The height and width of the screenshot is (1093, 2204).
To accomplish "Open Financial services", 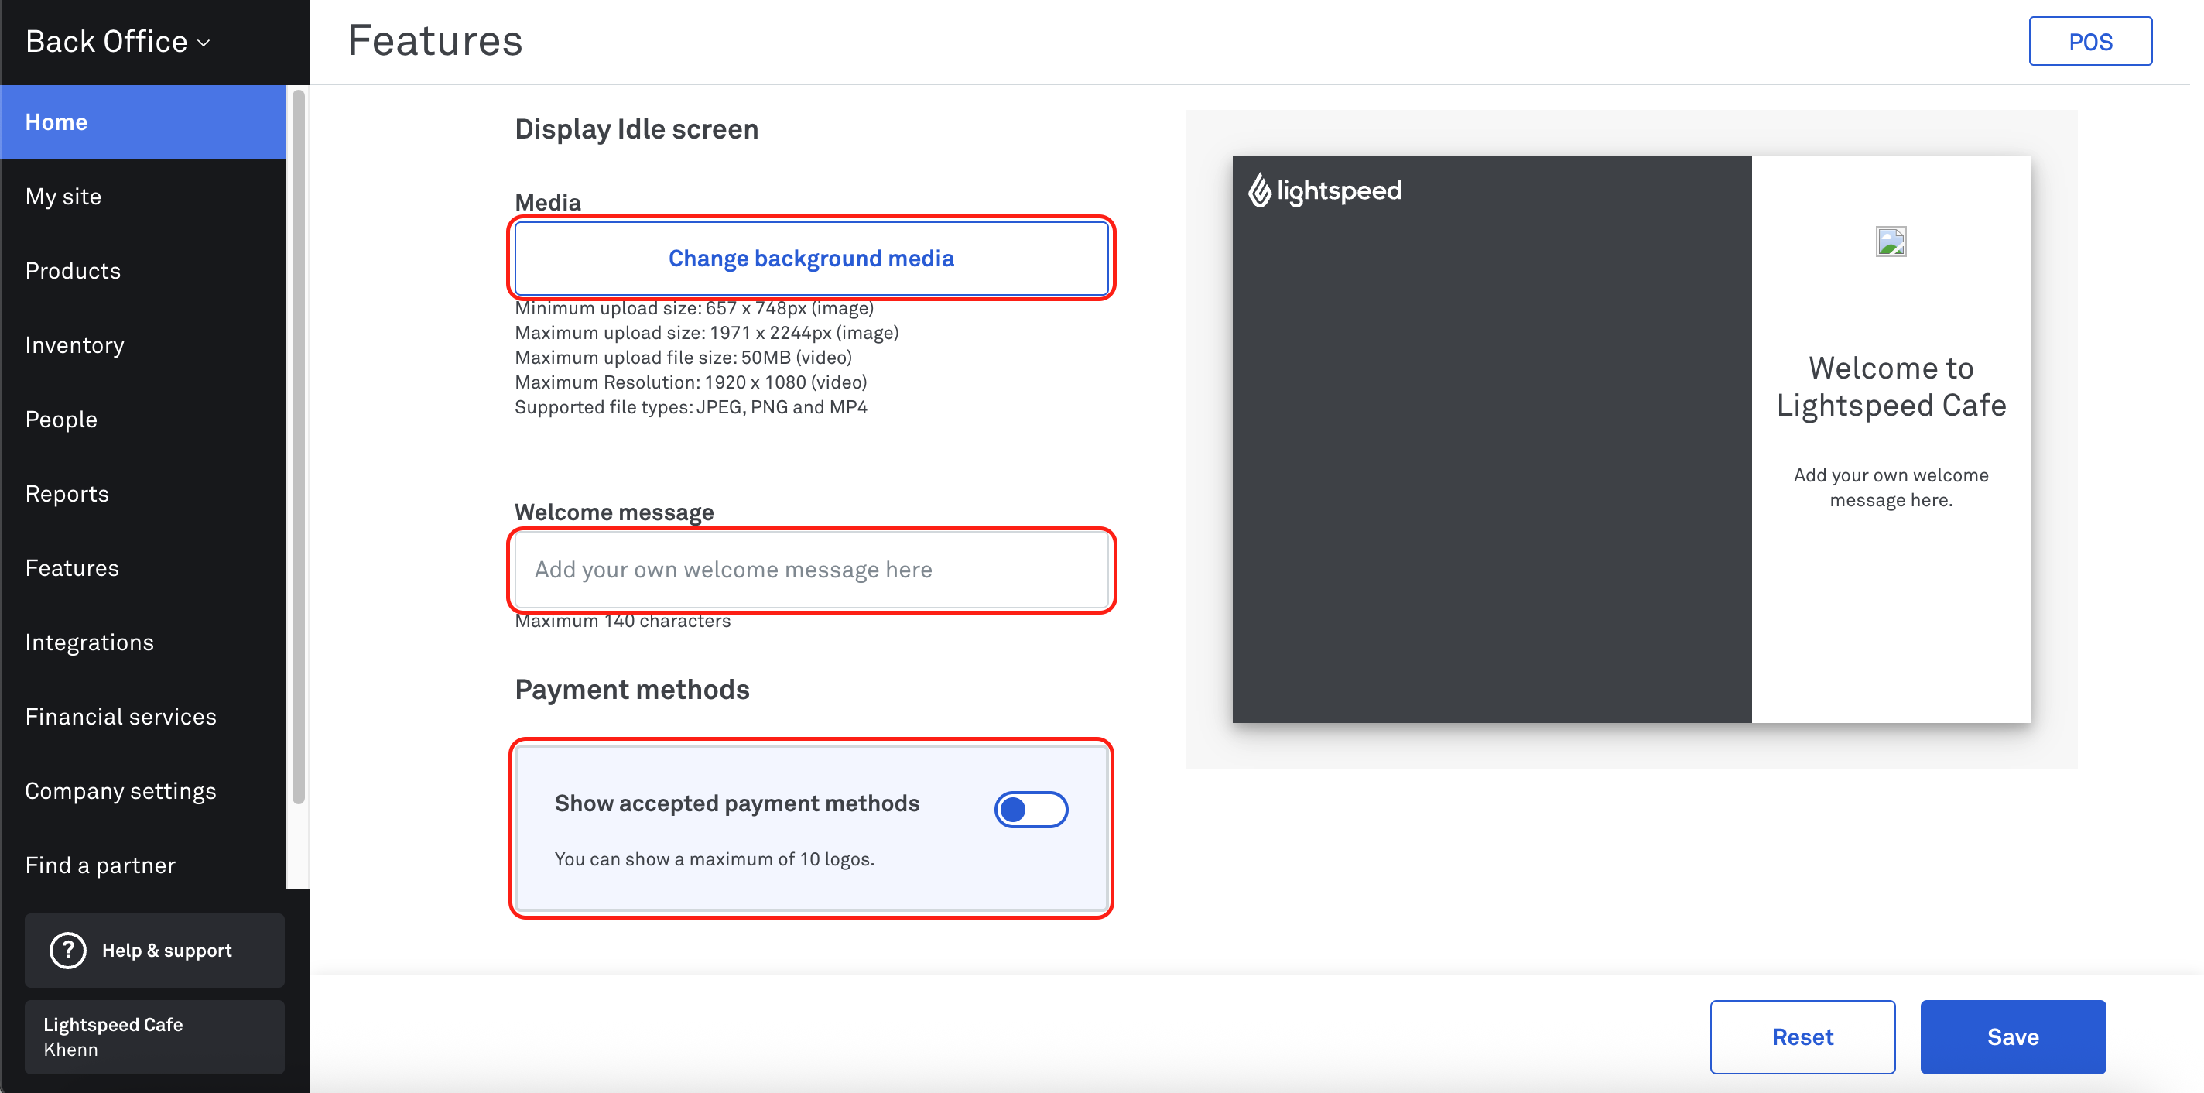I will [x=143, y=718].
